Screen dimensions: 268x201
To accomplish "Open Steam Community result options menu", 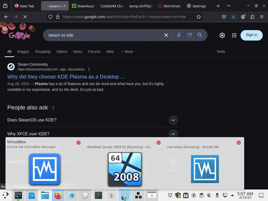I will (x=89, y=69).
